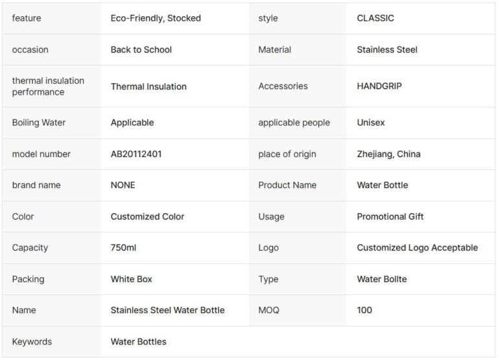Click the "750ml" capacity value
498x360 pixels.
124,248
